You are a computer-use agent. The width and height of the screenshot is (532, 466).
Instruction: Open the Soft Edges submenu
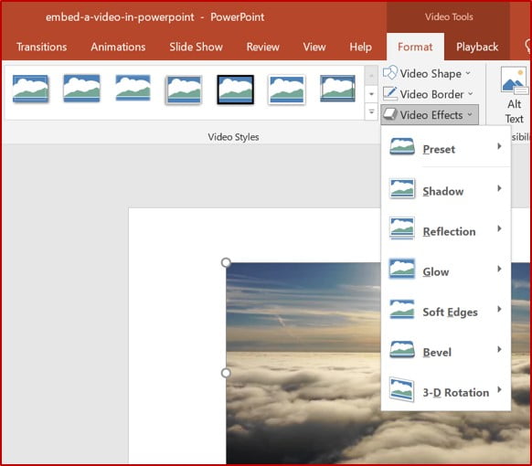[x=446, y=311]
